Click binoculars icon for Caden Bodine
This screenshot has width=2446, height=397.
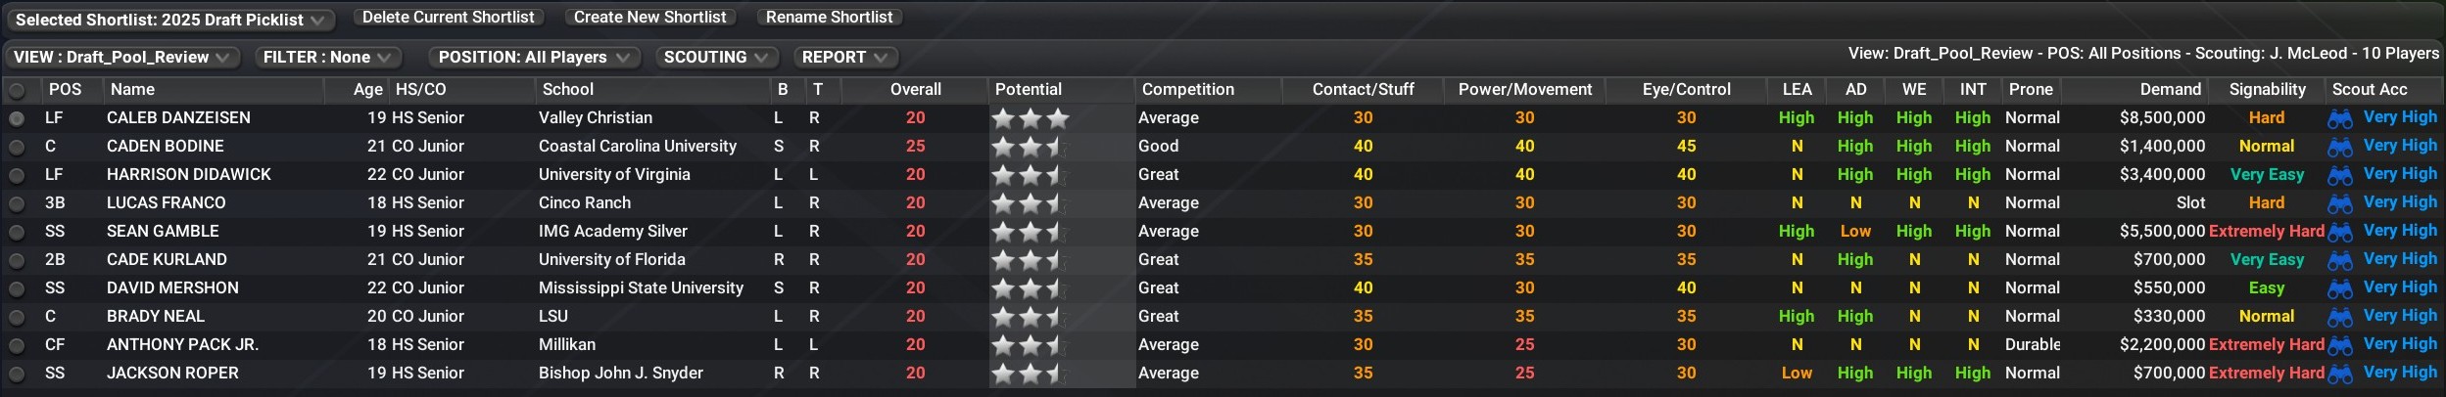point(2339,147)
